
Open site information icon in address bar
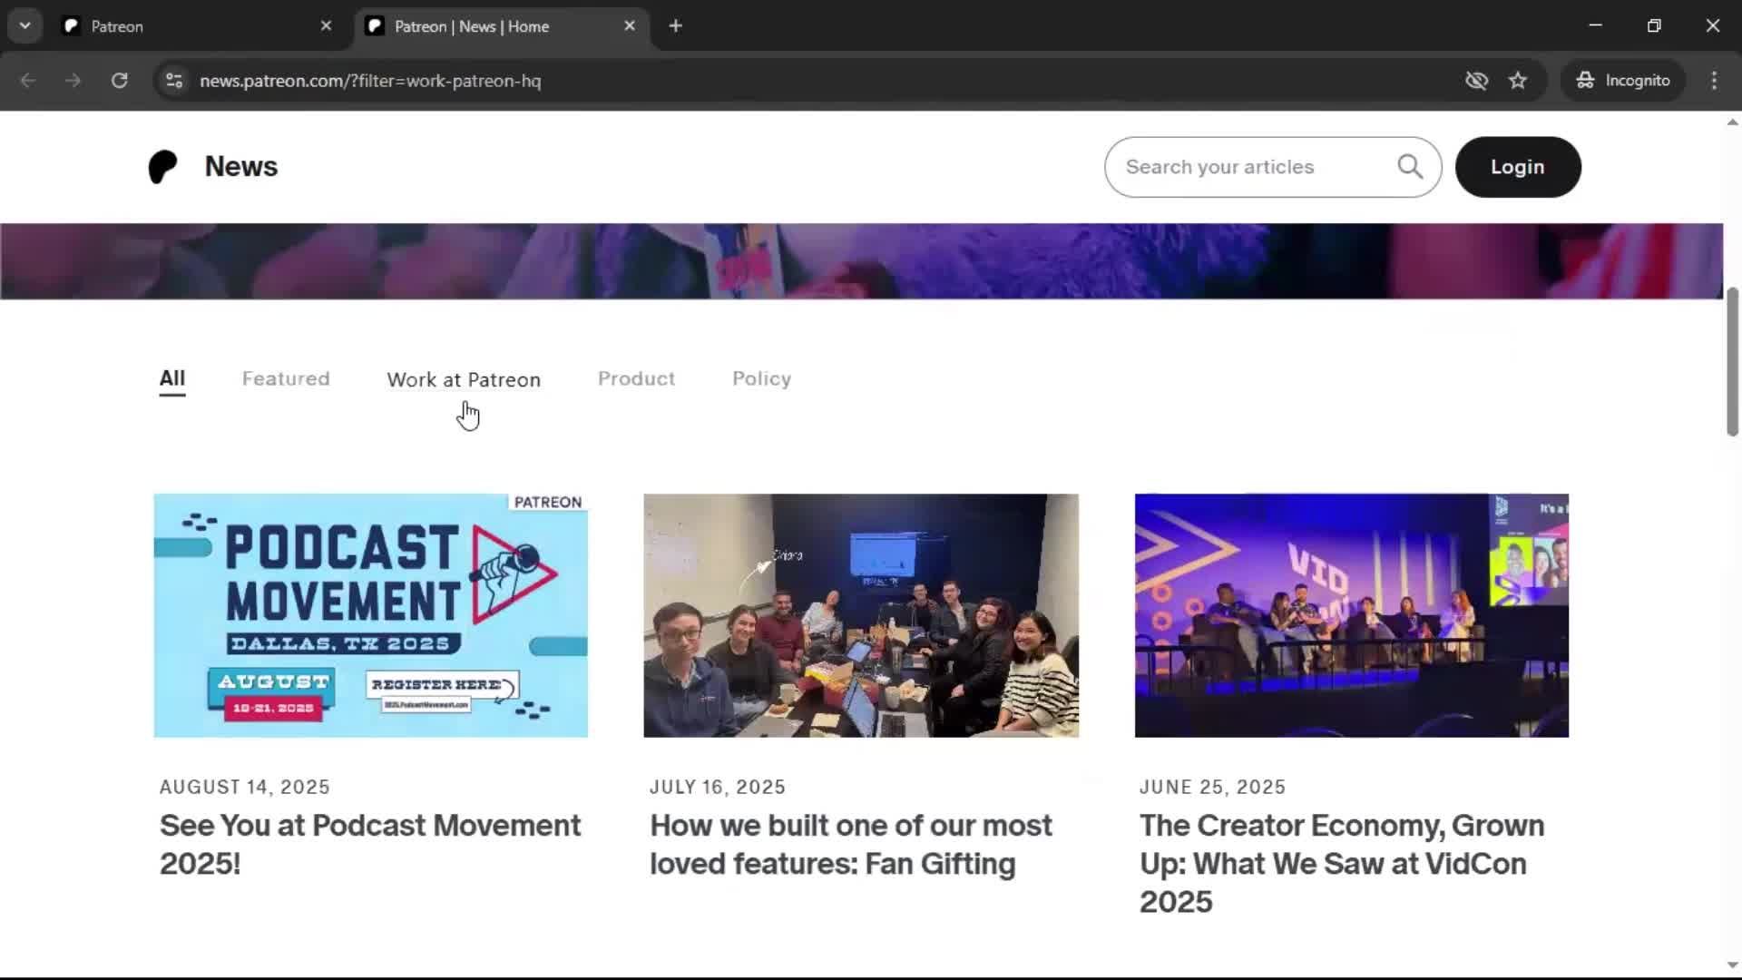[174, 81]
